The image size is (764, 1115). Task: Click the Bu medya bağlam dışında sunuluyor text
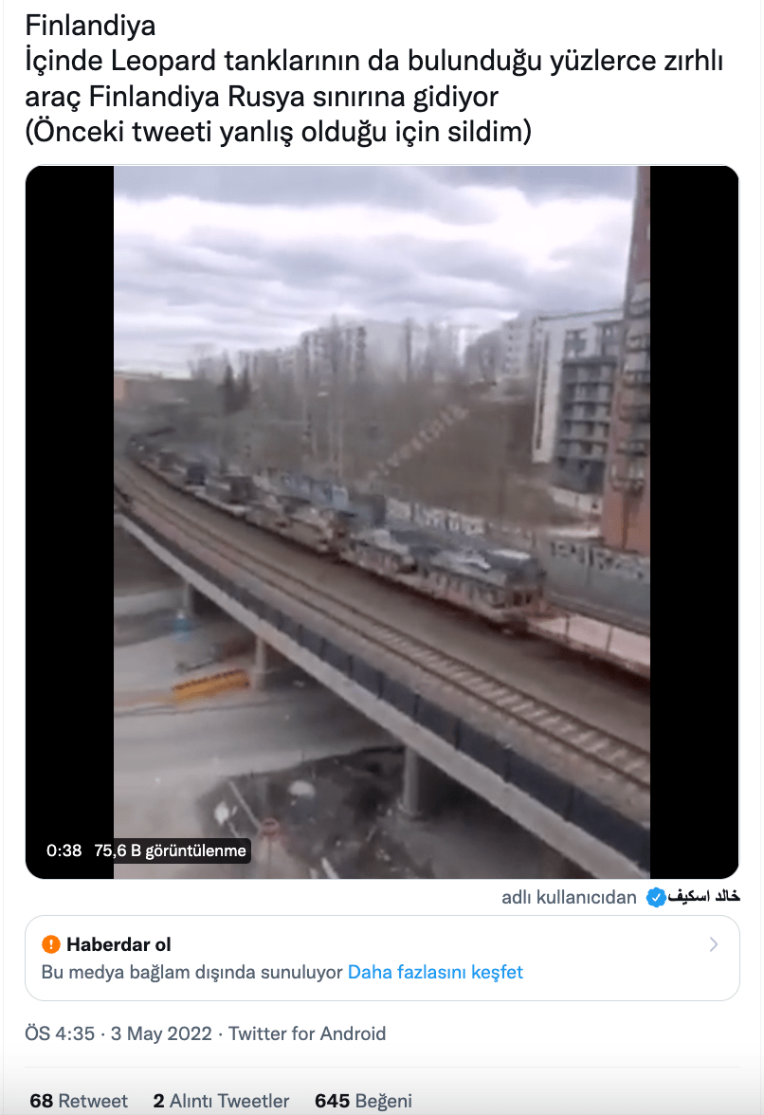pos(191,972)
